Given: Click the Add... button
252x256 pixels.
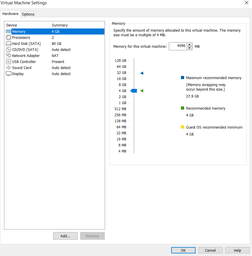Looking at the screenshot, I should click(x=65, y=236).
